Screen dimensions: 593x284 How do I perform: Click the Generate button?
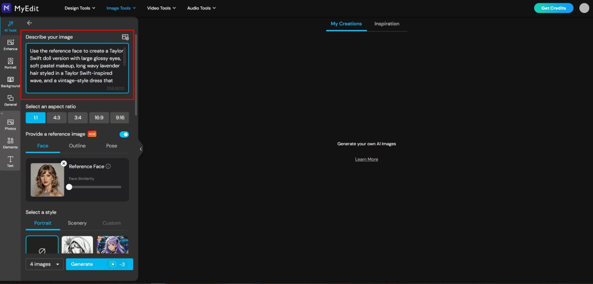tap(99, 264)
